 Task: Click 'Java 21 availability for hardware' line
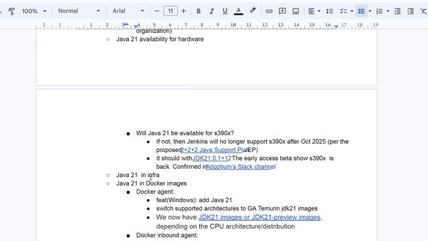click(x=160, y=39)
